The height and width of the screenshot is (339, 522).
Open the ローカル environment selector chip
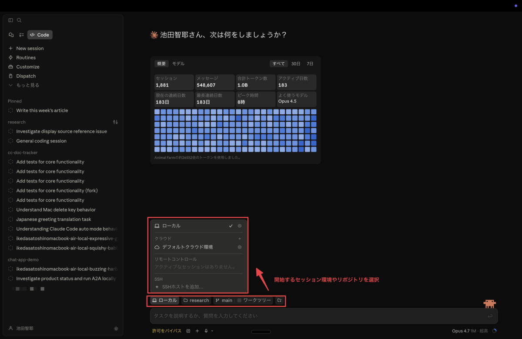(165, 300)
